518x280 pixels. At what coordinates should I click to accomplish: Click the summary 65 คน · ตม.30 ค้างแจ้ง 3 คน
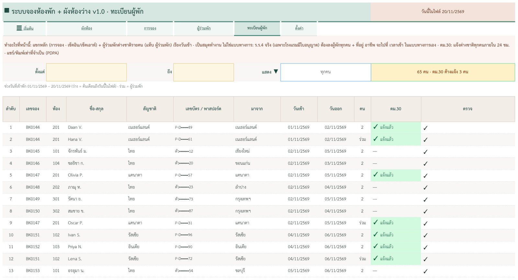[x=443, y=72]
